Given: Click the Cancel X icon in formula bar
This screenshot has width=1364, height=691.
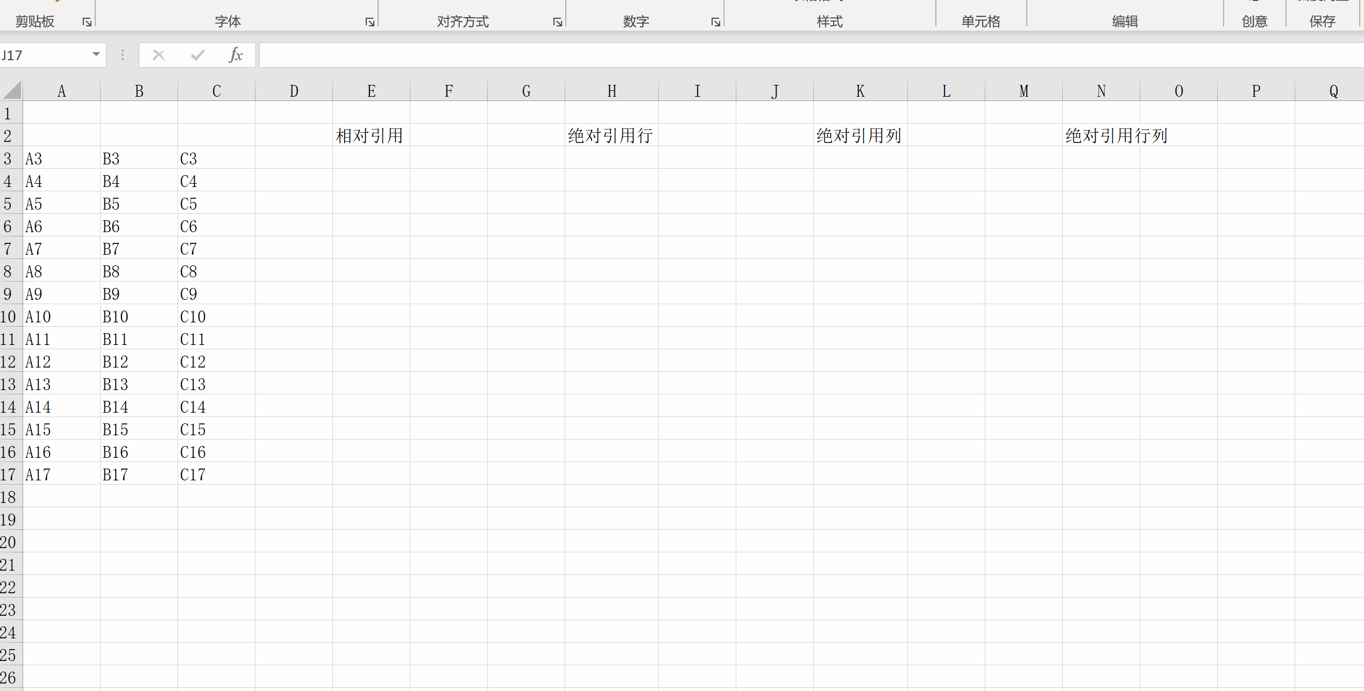Looking at the screenshot, I should (159, 55).
